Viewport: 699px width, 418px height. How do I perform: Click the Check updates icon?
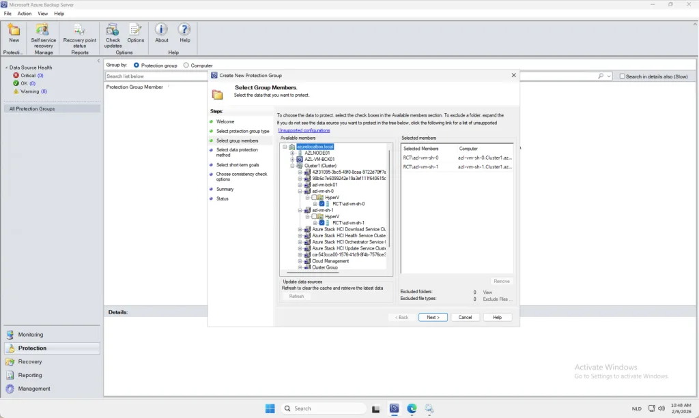coord(113,29)
